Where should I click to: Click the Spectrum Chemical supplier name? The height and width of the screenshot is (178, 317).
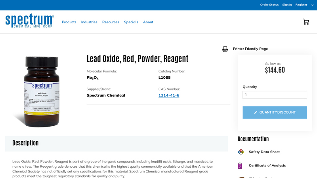pyautogui.click(x=106, y=95)
